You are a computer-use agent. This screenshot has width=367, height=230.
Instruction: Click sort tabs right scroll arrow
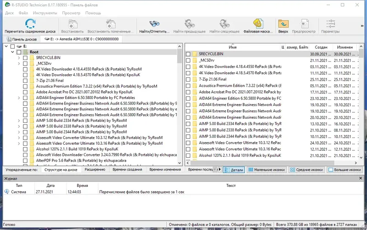click(220, 170)
